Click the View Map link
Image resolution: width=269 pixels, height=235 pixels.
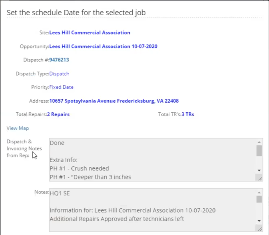click(x=18, y=128)
